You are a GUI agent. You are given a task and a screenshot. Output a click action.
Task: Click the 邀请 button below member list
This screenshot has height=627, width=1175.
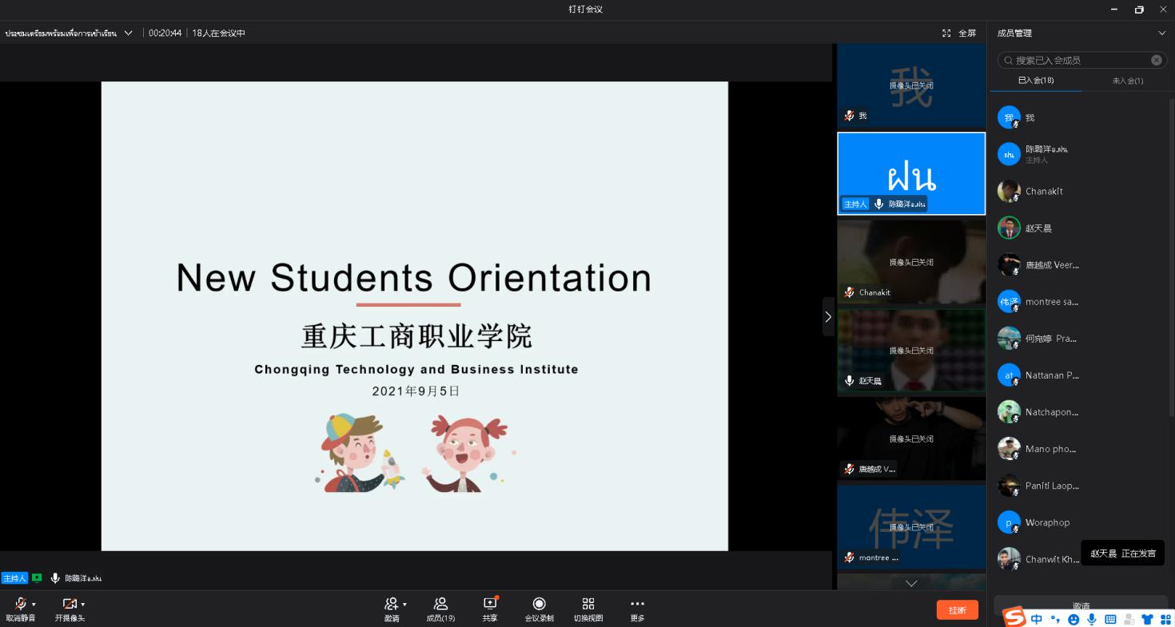point(1081,605)
